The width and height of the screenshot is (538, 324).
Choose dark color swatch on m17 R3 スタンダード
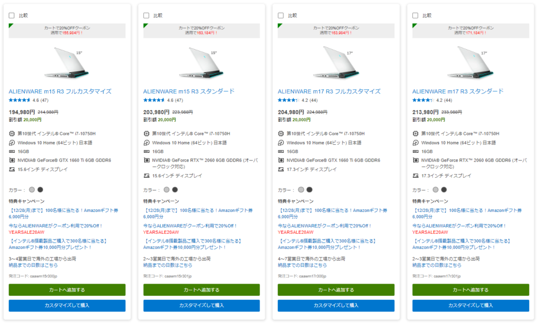point(444,190)
